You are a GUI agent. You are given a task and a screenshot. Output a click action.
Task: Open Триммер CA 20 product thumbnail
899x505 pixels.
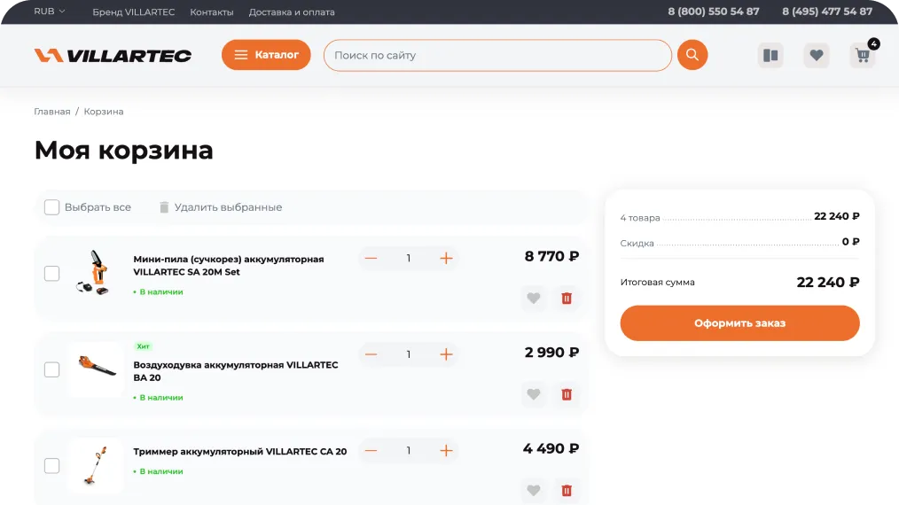(95, 465)
